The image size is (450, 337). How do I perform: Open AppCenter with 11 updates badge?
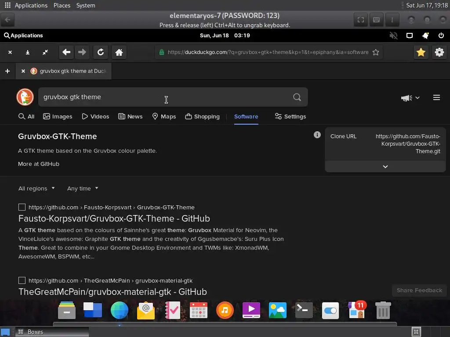(x=357, y=309)
